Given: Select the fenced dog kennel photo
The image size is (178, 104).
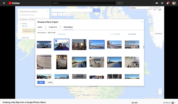Looking at the screenshot, I should (x=97, y=62).
